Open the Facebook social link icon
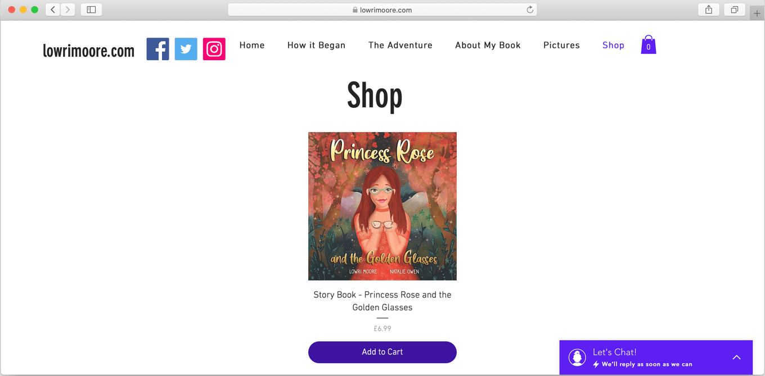The height and width of the screenshot is (376, 765). 157,49
